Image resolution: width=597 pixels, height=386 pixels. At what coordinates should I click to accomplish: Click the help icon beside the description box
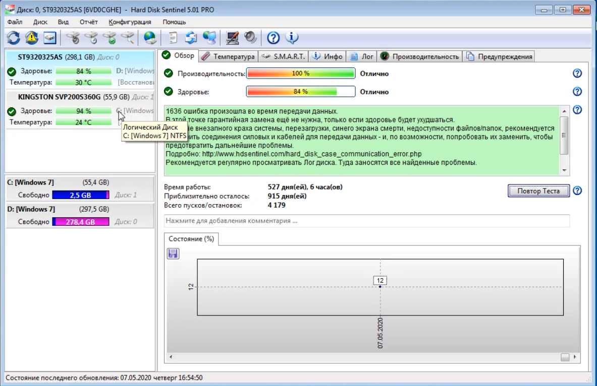(577, 110)
